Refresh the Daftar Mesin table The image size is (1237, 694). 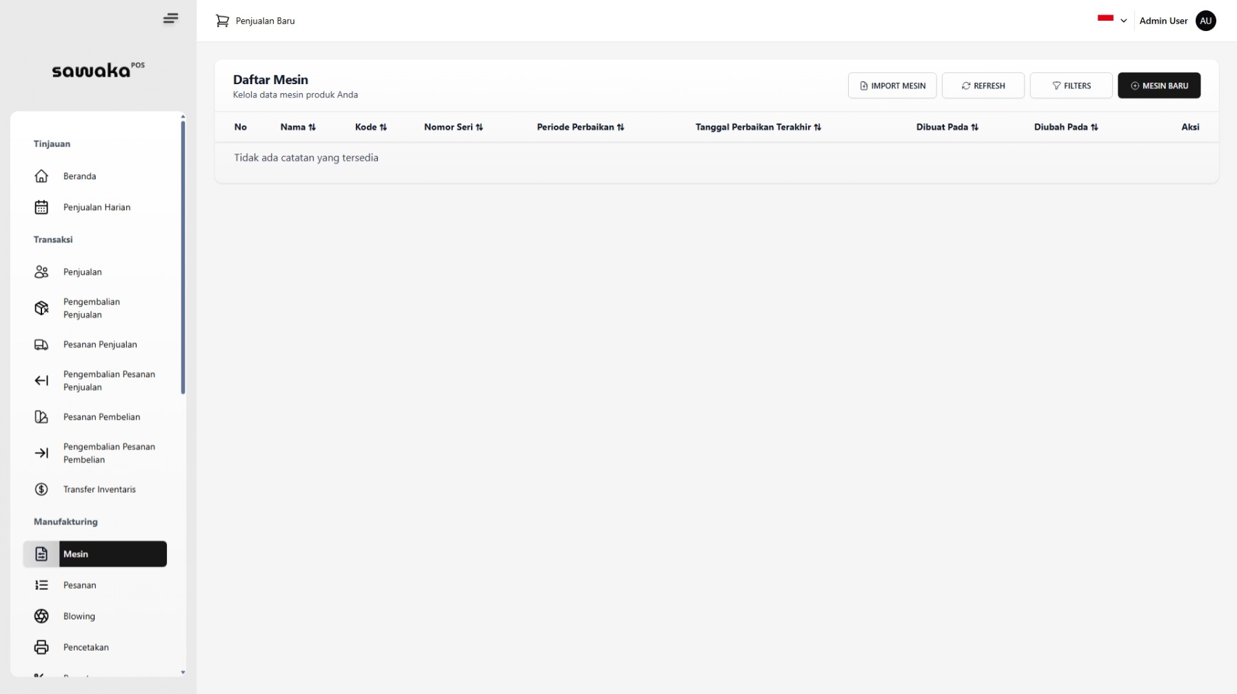coord(983,85)
